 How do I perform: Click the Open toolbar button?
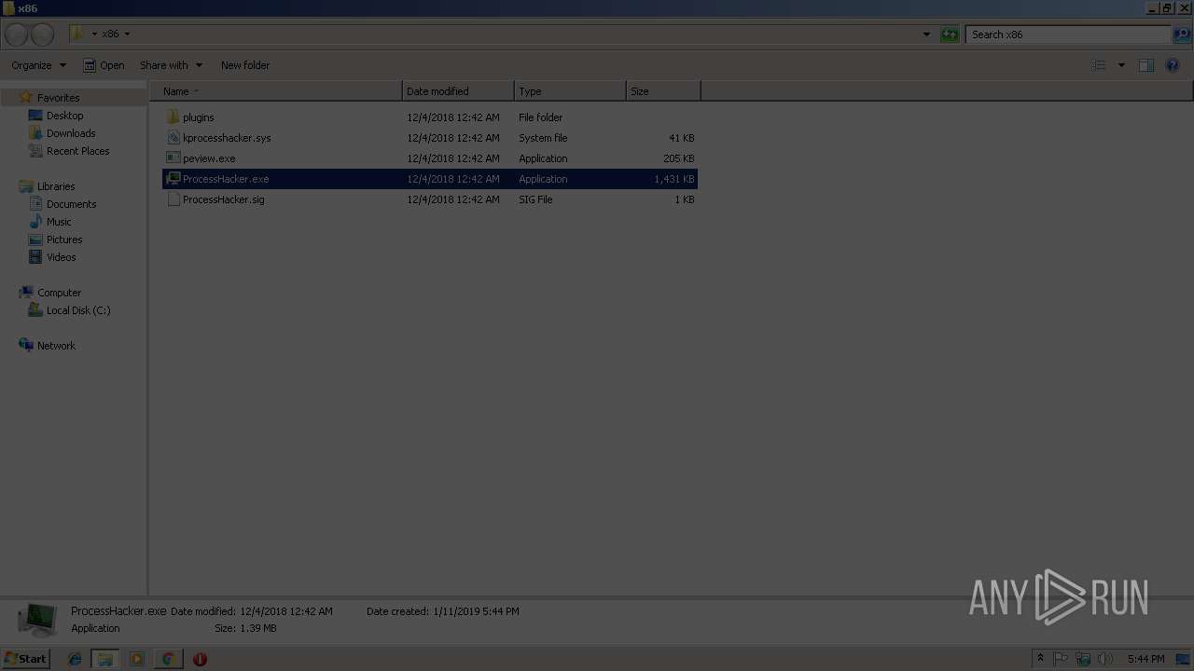click(x=104, y=65)
